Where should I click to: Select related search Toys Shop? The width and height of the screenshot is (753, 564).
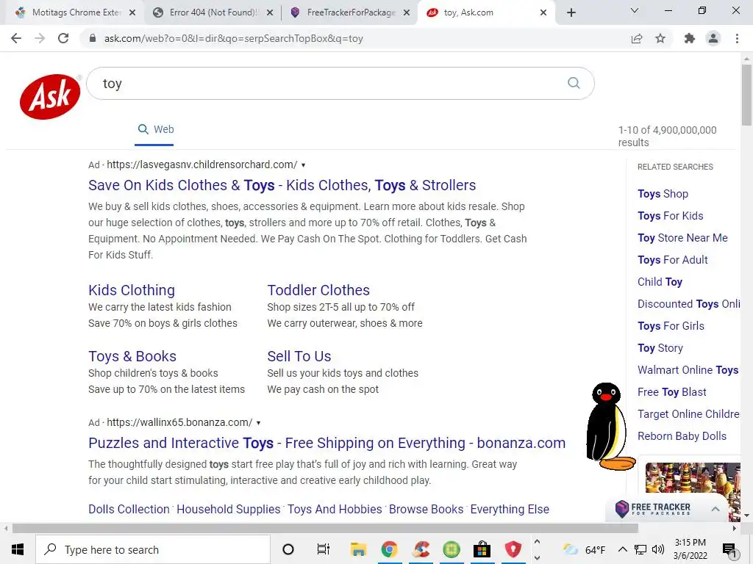[x=663, y=194]
